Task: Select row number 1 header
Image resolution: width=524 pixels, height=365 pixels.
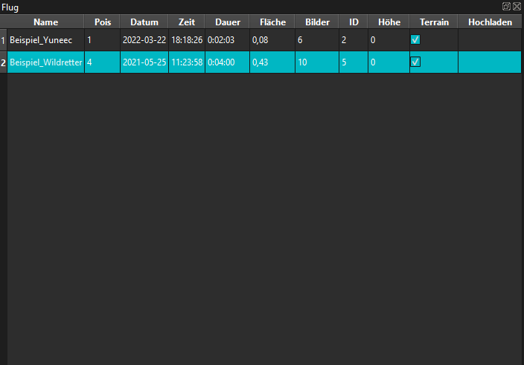Action: (x=4, y=40)
